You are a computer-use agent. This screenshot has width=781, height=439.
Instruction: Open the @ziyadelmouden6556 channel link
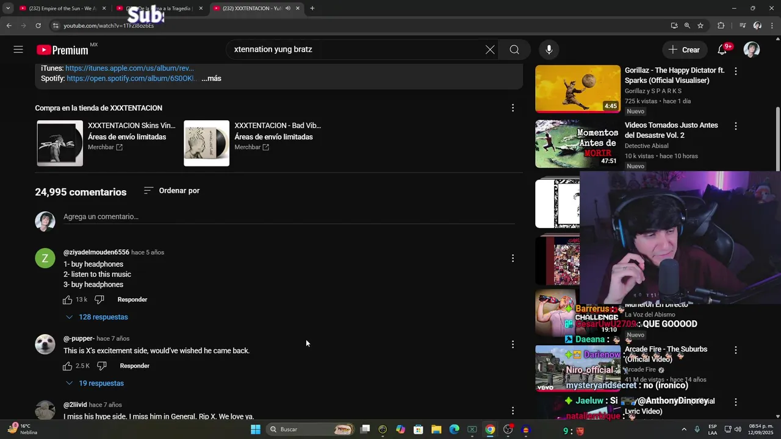tap(96, 252)
